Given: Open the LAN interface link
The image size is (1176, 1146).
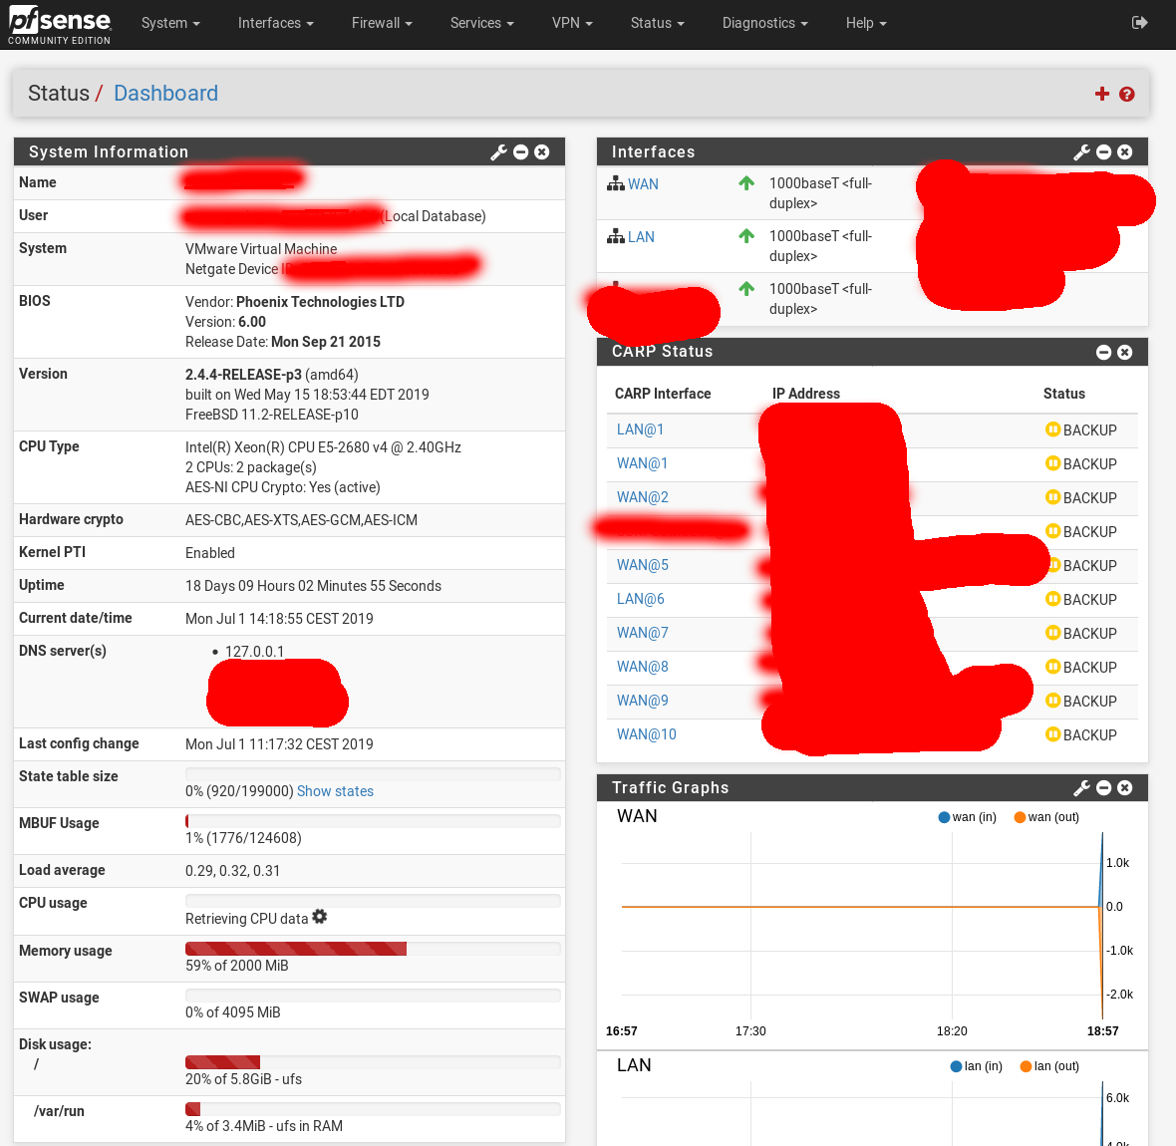Looking at the screenshot, I should (x=641, y=237).
